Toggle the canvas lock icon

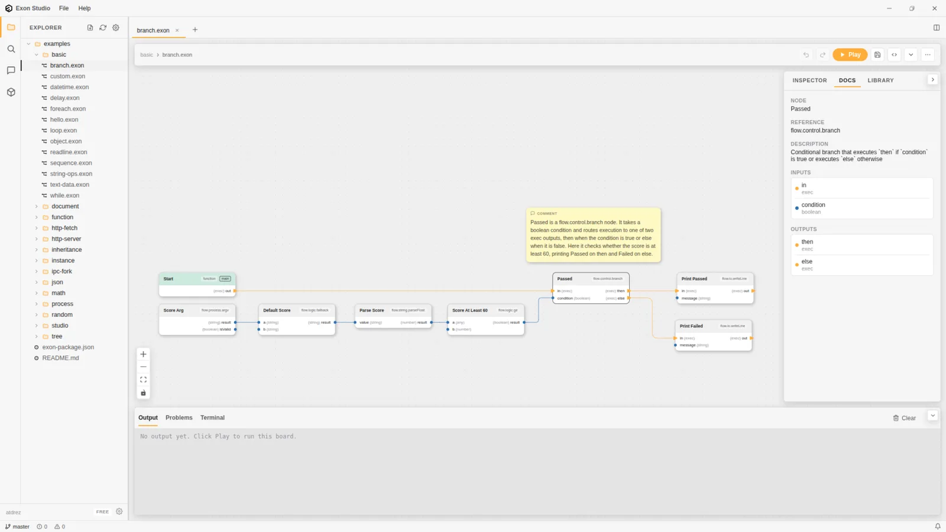tap(143, 393)
